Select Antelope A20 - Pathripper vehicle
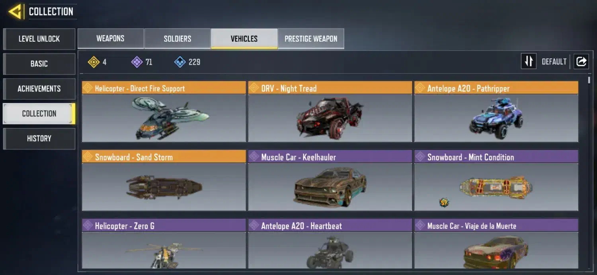 pyautogui.click(x=496, y=112)
